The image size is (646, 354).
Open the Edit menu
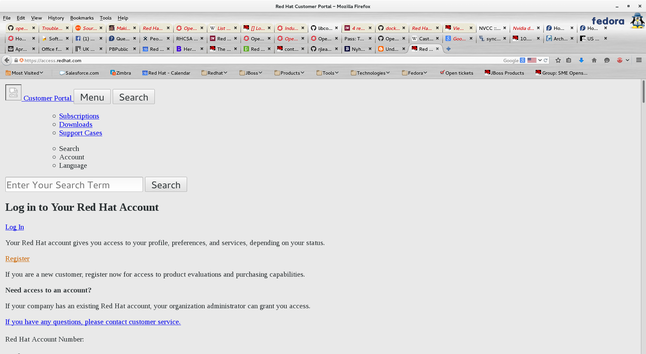click(21, 18)
